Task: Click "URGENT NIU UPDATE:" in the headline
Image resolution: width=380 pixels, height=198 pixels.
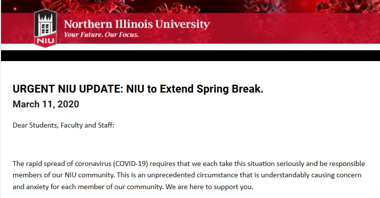Action: click(x=68, y=89)
